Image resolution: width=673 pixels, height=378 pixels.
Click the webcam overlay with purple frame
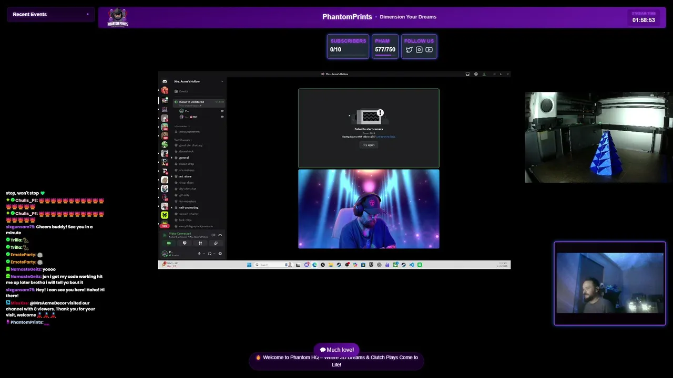(610, 283)
